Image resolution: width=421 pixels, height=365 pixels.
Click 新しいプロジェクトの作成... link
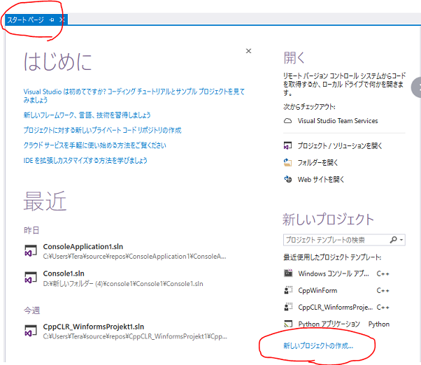(318, 345)
